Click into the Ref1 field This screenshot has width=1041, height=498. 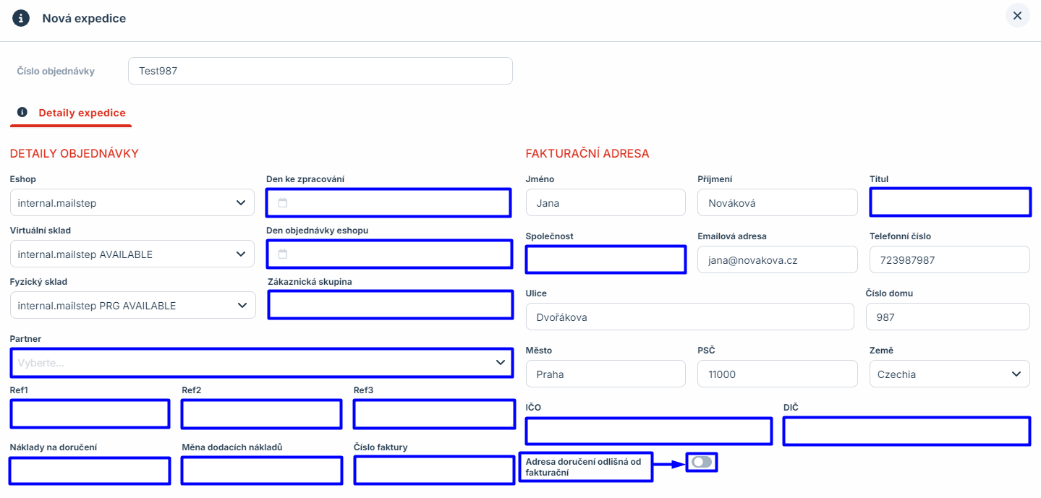pyautogui.click(x=90, y=414)
